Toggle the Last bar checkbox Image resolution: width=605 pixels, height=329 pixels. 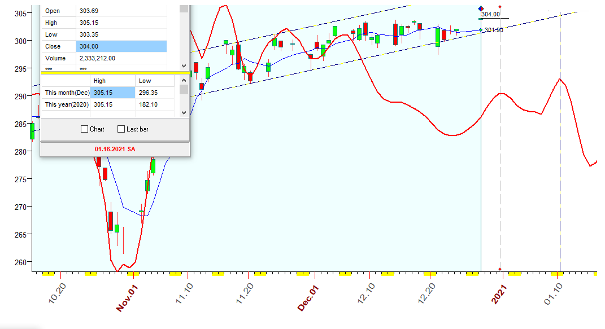pos(121,129)
